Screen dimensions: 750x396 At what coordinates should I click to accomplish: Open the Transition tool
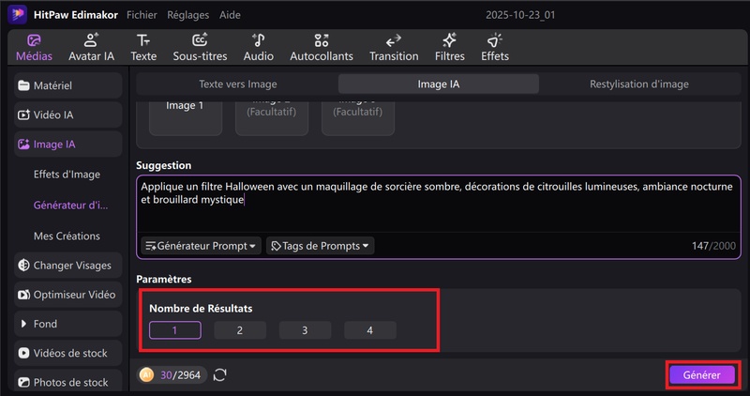(394, 47)
